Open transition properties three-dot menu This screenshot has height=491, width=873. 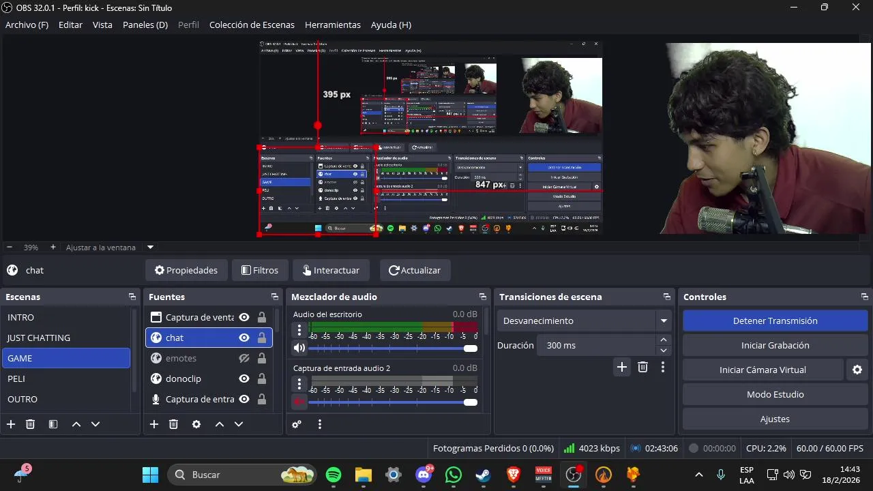click(x=662, y=368)
